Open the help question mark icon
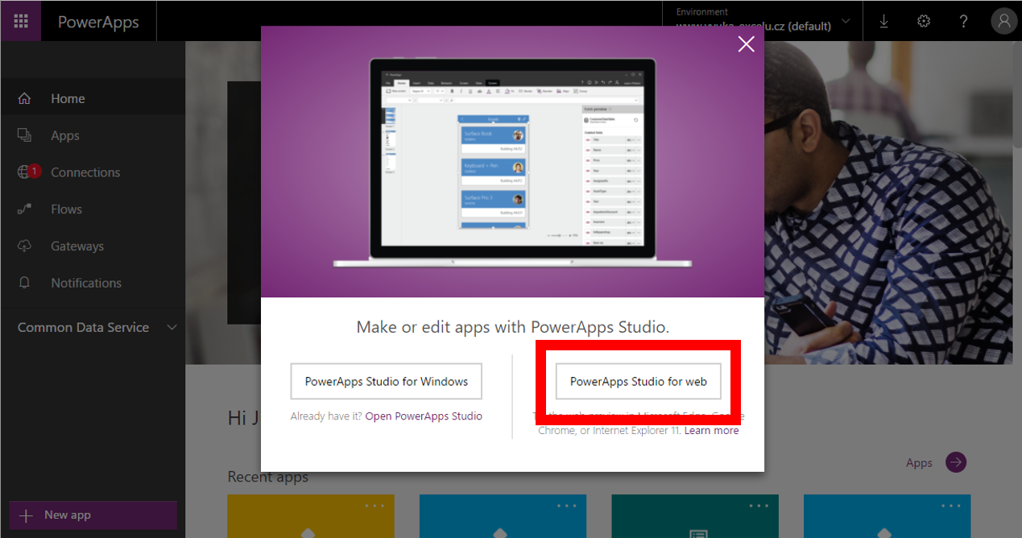This screenshot has width=1022, height=538. point(963,22)
